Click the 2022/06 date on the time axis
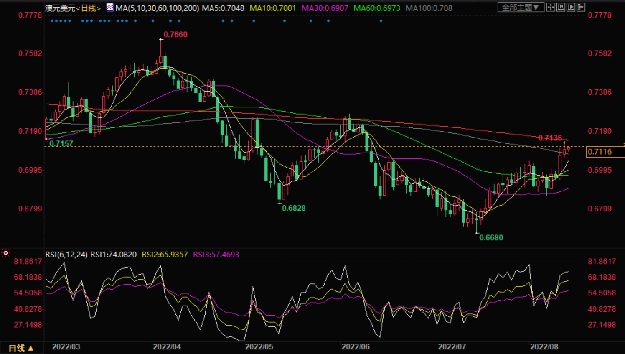This screenshot has height=354, width=625. point(356,347)
